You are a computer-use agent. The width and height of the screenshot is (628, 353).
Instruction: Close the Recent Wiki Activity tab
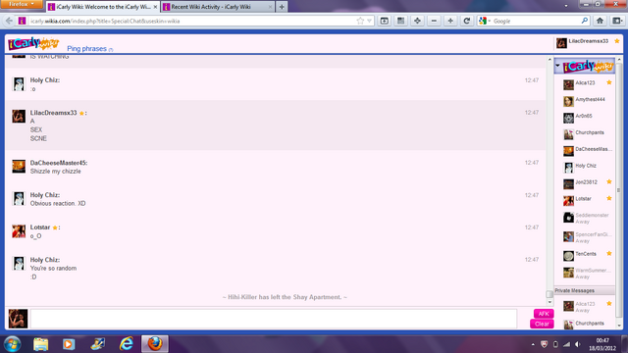click(270, 7)
